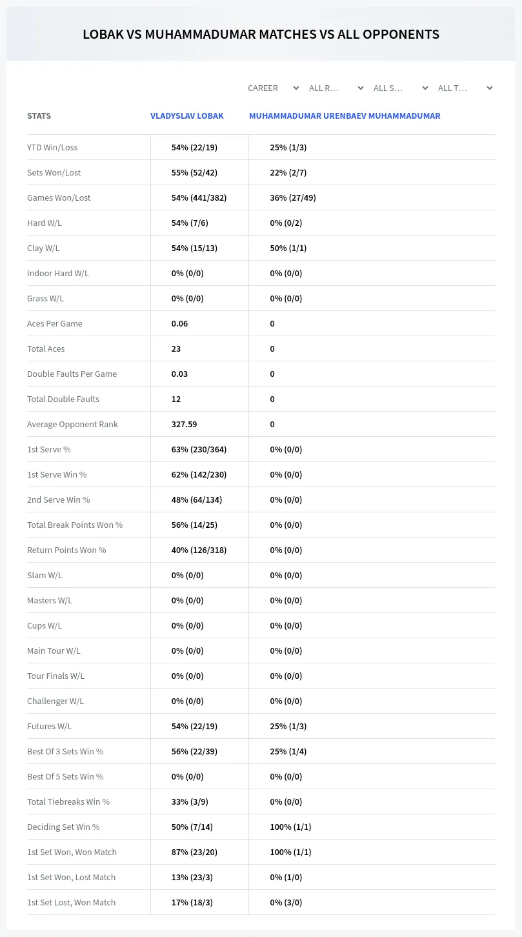522x937 pixels.
Task: Select Lobak's Total Aces value 23
Action: pyautogui.click(x=176, y=348)
